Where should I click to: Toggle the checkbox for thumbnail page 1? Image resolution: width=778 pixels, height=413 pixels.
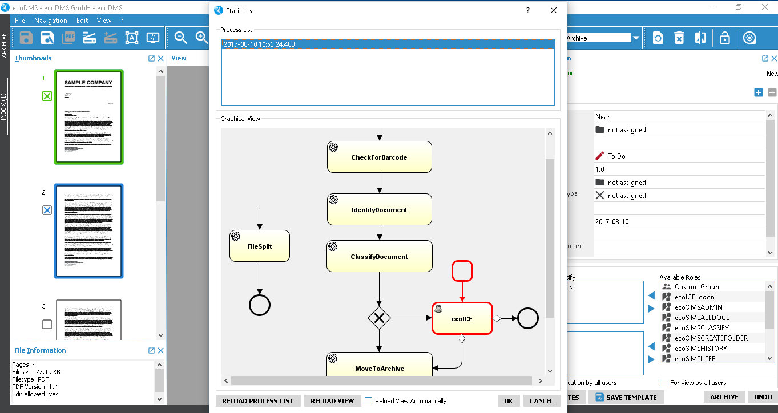(x=47, y=96)
